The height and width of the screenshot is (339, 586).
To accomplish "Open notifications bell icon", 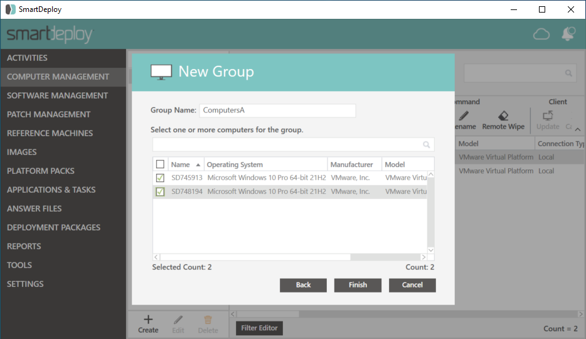I will pyautogui.click(x=568, y=34).
